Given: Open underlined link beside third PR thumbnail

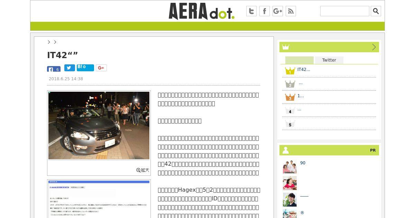Looking at the screenshot, I should click(304, 196).
